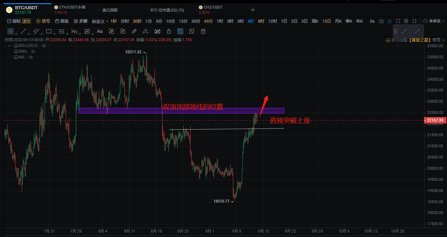Open the 指标 indicators panel
This screenshot has height=237, width=447.
(14, 21)
